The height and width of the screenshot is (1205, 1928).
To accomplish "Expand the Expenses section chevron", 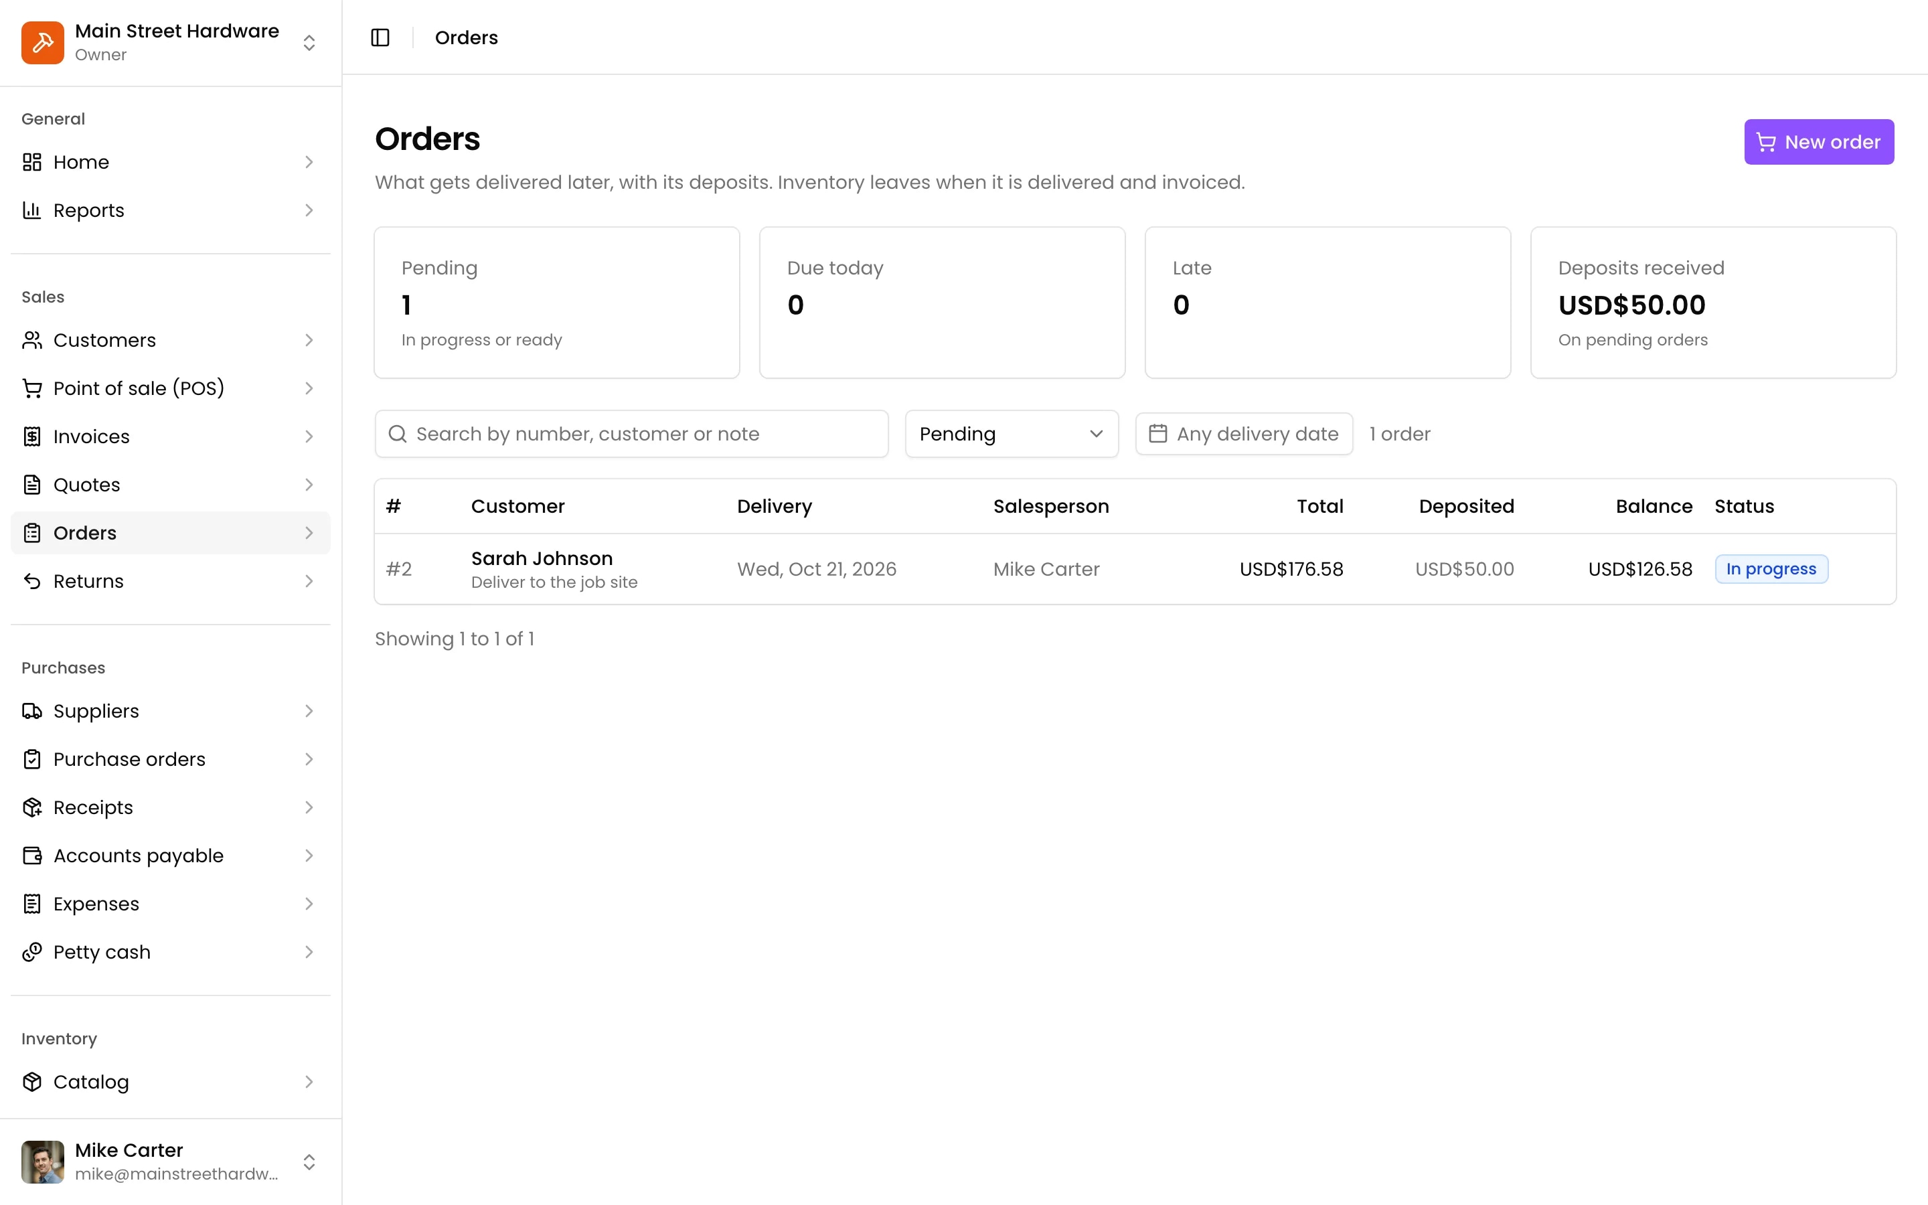I will coord(309,904).
